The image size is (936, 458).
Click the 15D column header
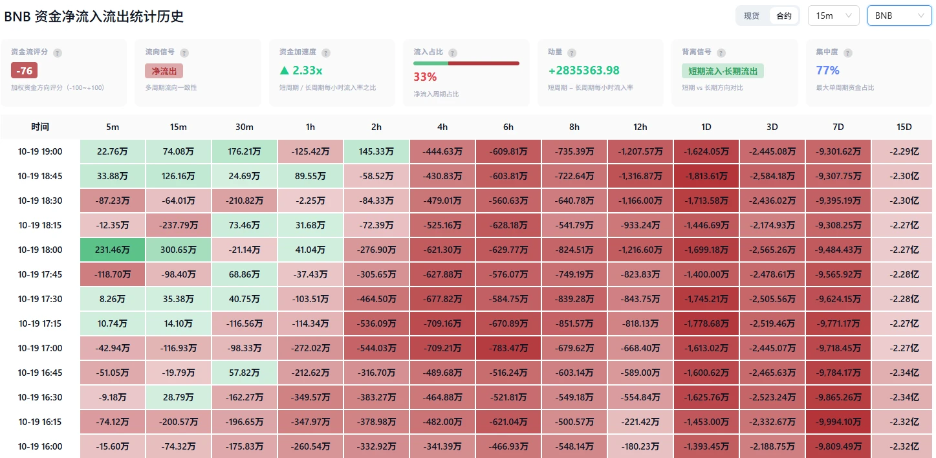(904, 127)
